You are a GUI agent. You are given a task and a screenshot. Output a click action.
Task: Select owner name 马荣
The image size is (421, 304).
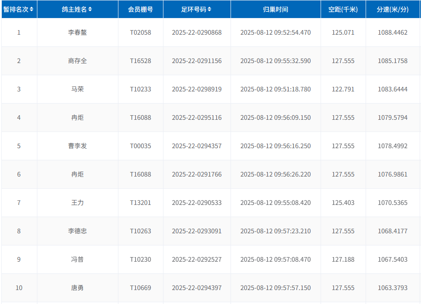coord(77,89)
